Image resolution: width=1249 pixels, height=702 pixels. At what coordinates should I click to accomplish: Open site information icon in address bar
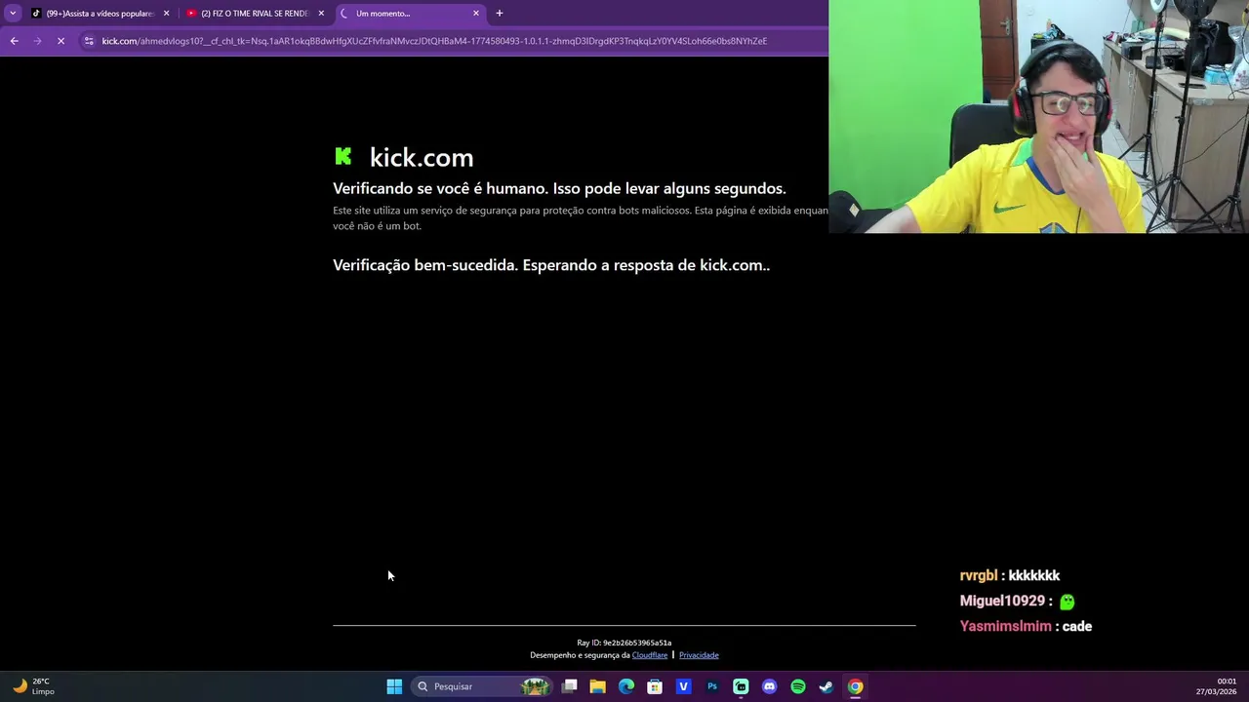tap(89, 41)
